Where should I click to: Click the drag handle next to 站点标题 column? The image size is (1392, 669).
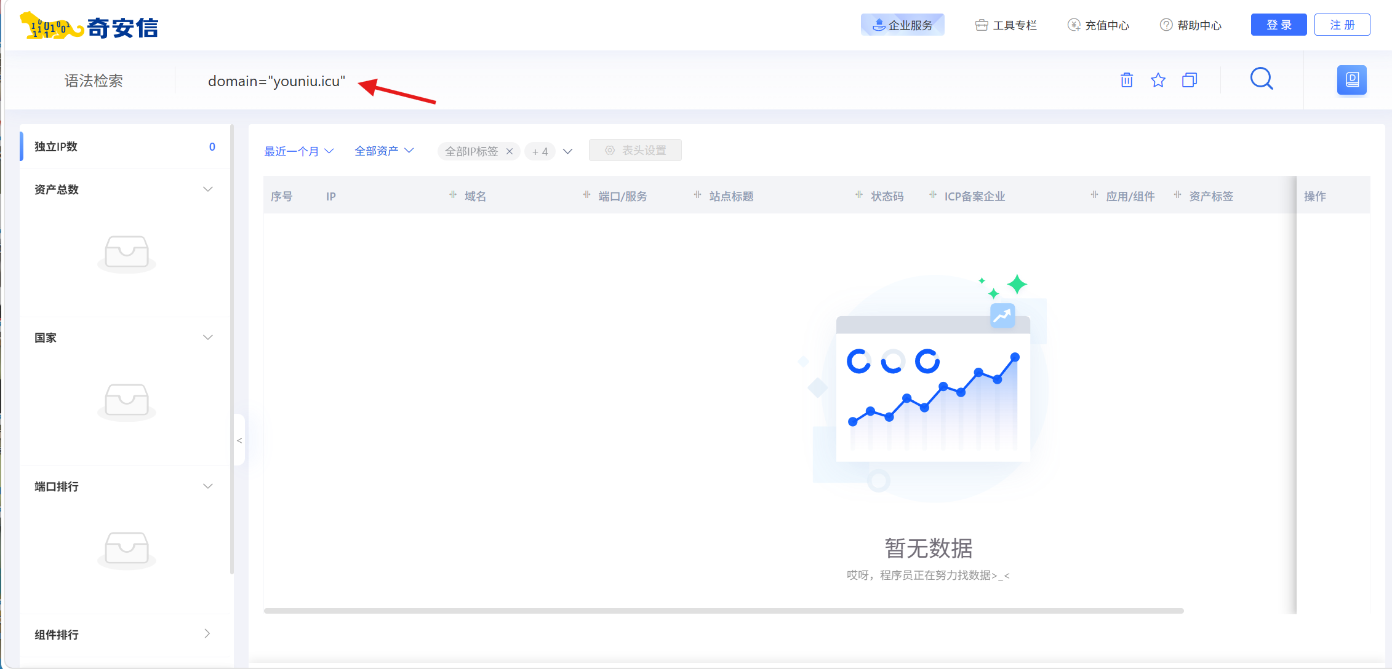pyautogui.click(x=697, y=195)
